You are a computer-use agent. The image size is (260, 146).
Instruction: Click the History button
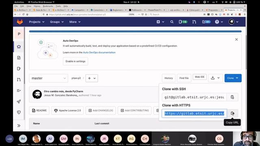169,78
